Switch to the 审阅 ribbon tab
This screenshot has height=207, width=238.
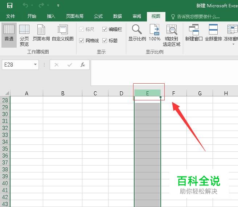pyautogui.click(x=137, y=16)
